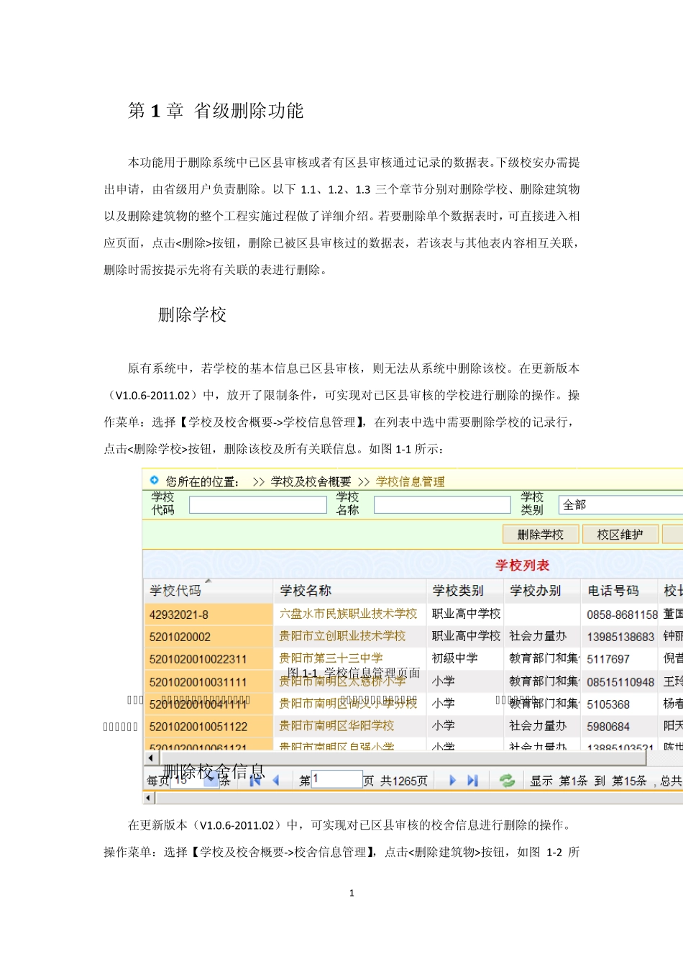Go to previous page arrow in pager
The image size is (683, 967).
pyautogui.click(x=276, y=780)
